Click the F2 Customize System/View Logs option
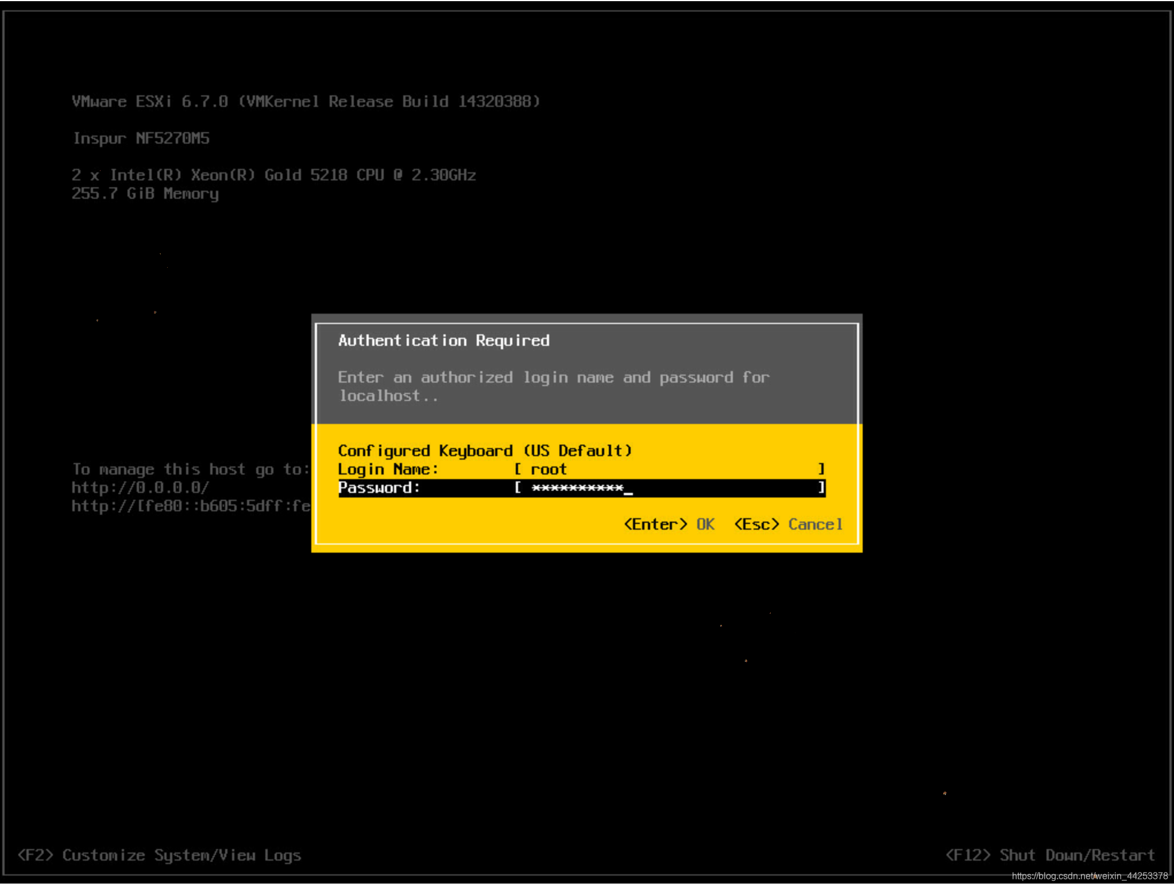Viewport: 1174px width, 887px height. (159, 855)
